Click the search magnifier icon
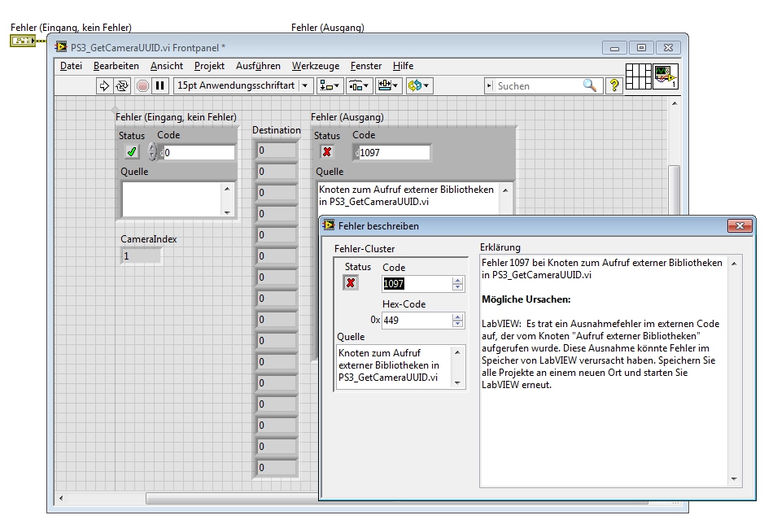The width and height of the screenshot is (777, 524). tap(589, 85)
